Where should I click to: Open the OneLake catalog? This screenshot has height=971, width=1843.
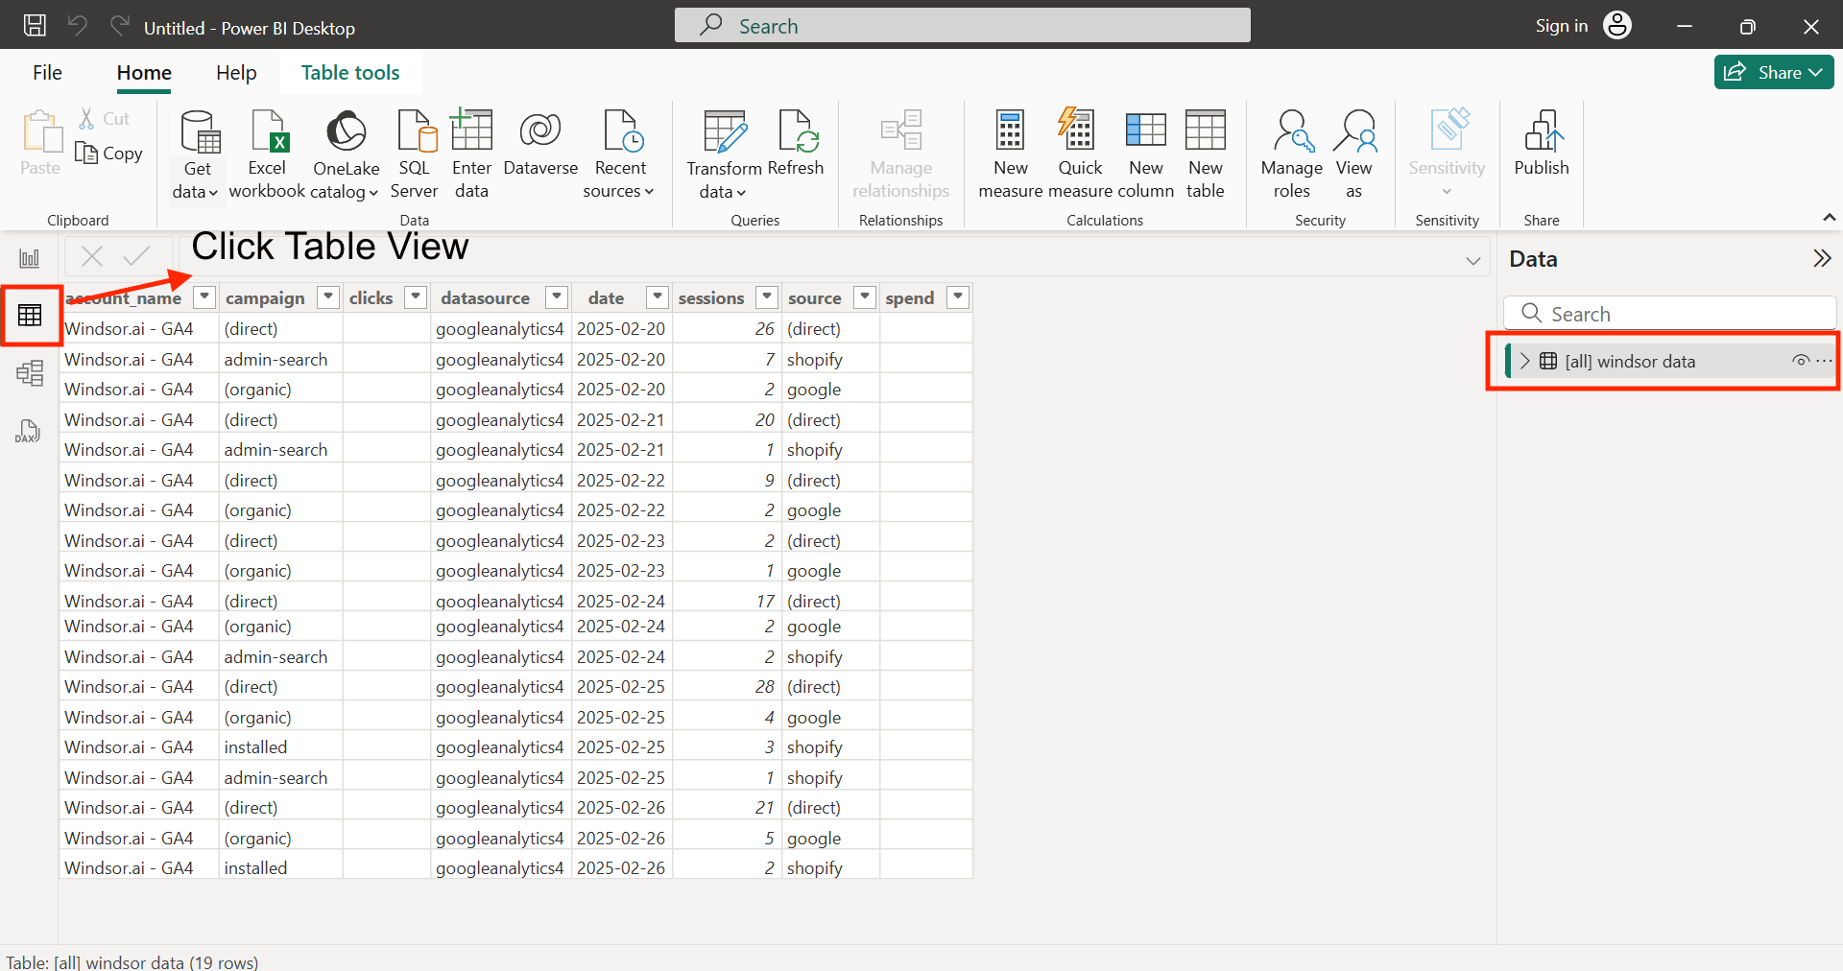pos(346,155)
